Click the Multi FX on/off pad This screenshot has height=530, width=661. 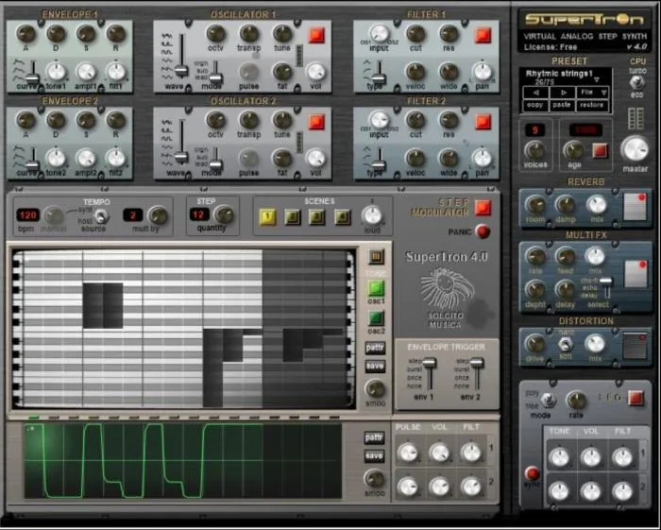pos(635,273)
